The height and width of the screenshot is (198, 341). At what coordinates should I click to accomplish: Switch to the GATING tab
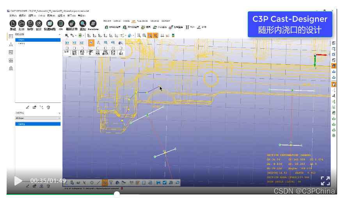(x=117, y=21)
